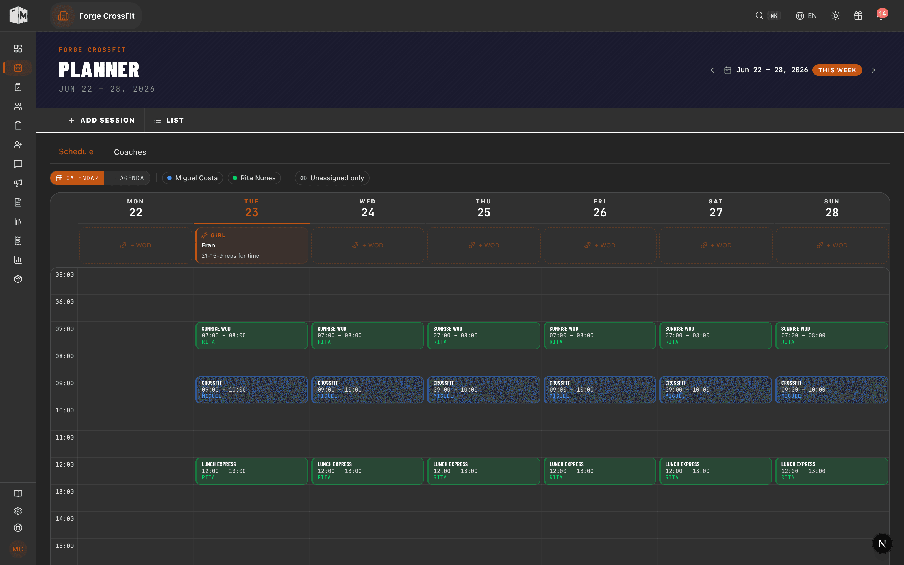
Task: Open the library books icon in sidebar
Action: coord(18,221)
